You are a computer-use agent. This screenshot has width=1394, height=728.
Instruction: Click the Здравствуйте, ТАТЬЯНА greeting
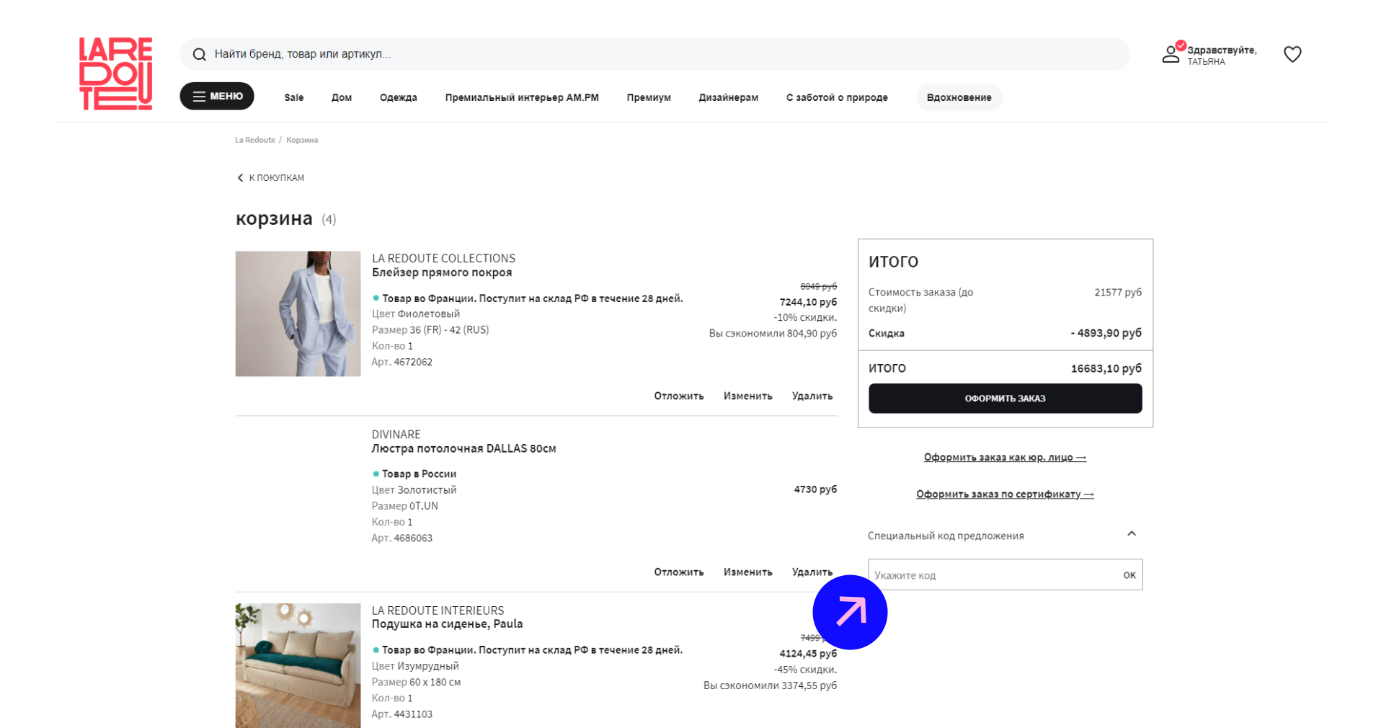(x=1222, y=56)
